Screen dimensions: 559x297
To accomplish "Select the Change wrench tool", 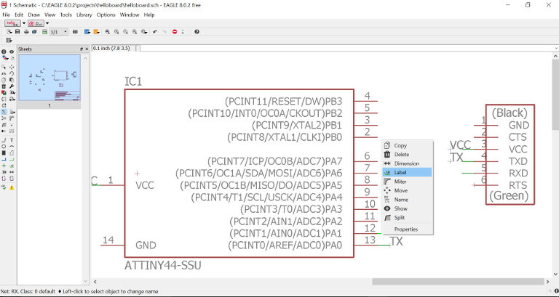I will (12, 86).
